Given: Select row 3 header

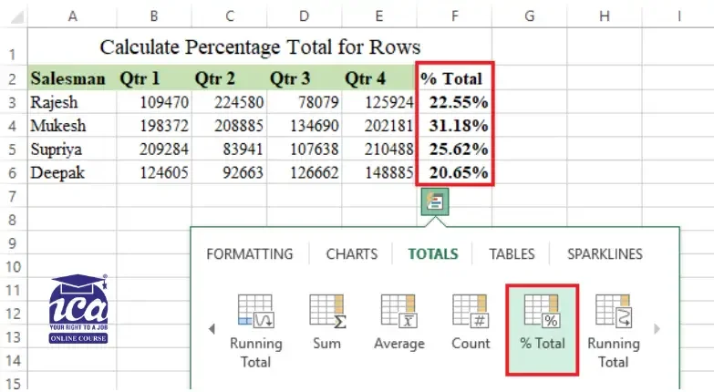Looking at the screenshot, I should (x=13, y=102).
